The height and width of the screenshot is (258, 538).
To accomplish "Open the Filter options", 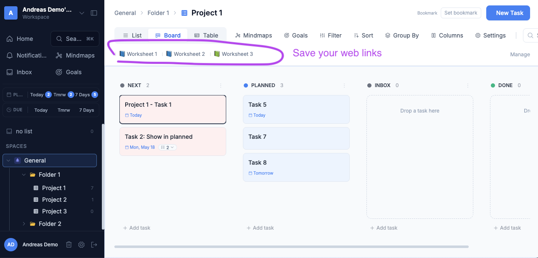I will pos(331,35).
